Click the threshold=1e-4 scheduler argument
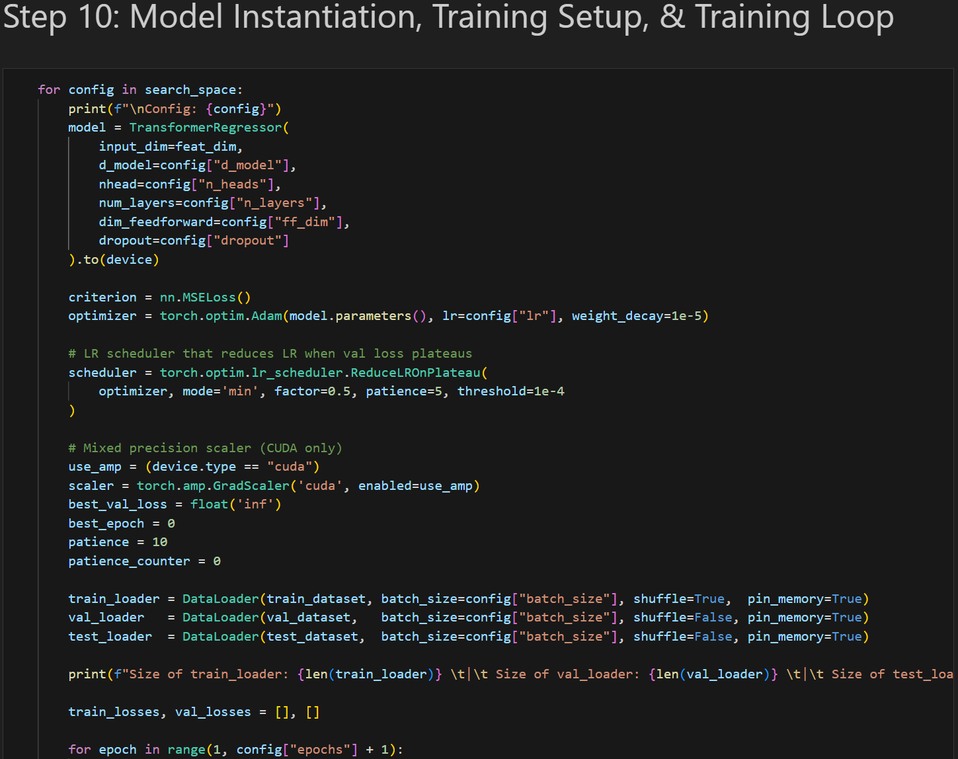958x759 pixels. (510, 391)
